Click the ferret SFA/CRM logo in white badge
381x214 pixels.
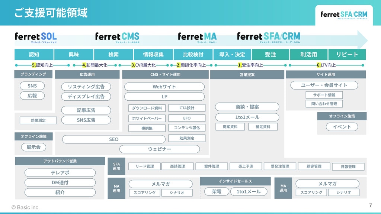click(344, 15)
